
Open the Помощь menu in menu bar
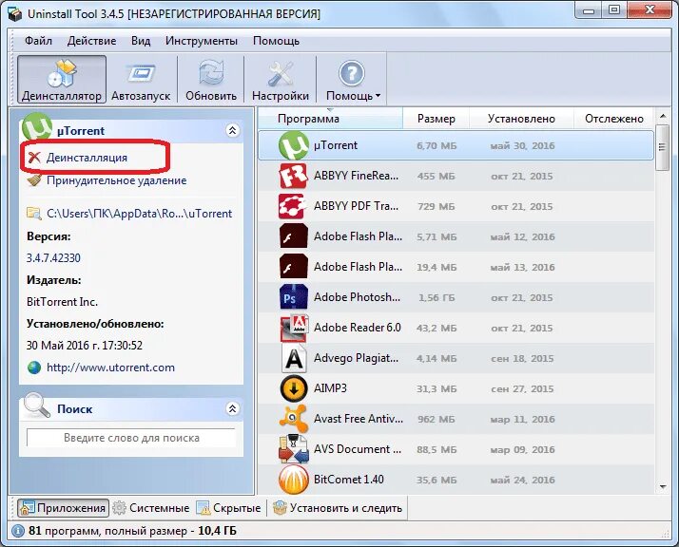(276, 41)
